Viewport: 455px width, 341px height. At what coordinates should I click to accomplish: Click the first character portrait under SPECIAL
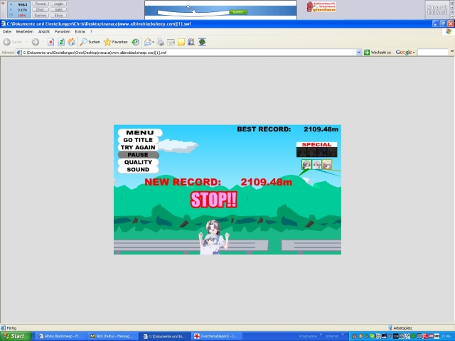[306, 164]
